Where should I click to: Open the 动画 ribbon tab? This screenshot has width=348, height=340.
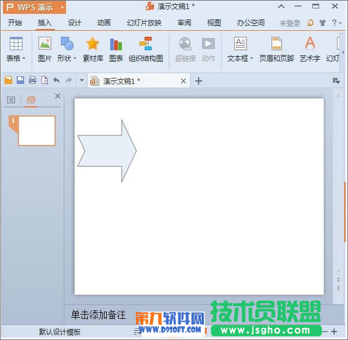tap(104, 22)
